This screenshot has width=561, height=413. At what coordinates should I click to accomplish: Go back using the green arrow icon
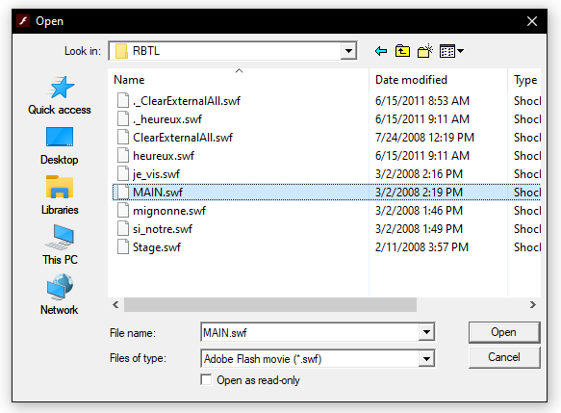(381, 51)
